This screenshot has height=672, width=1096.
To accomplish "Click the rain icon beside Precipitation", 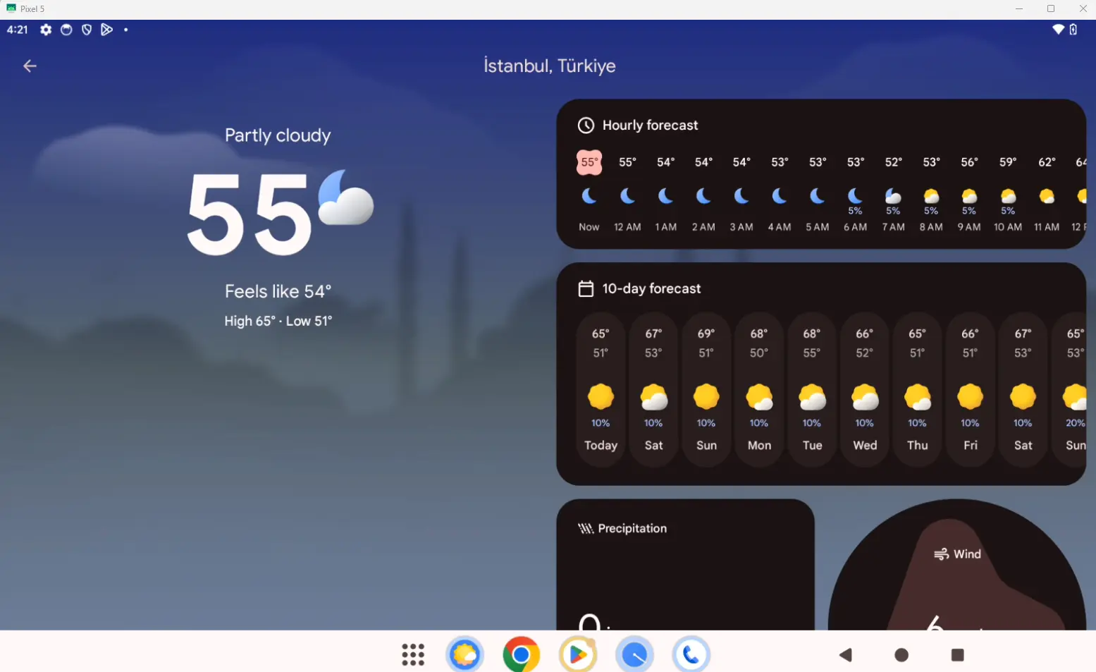I will point(586,529).
